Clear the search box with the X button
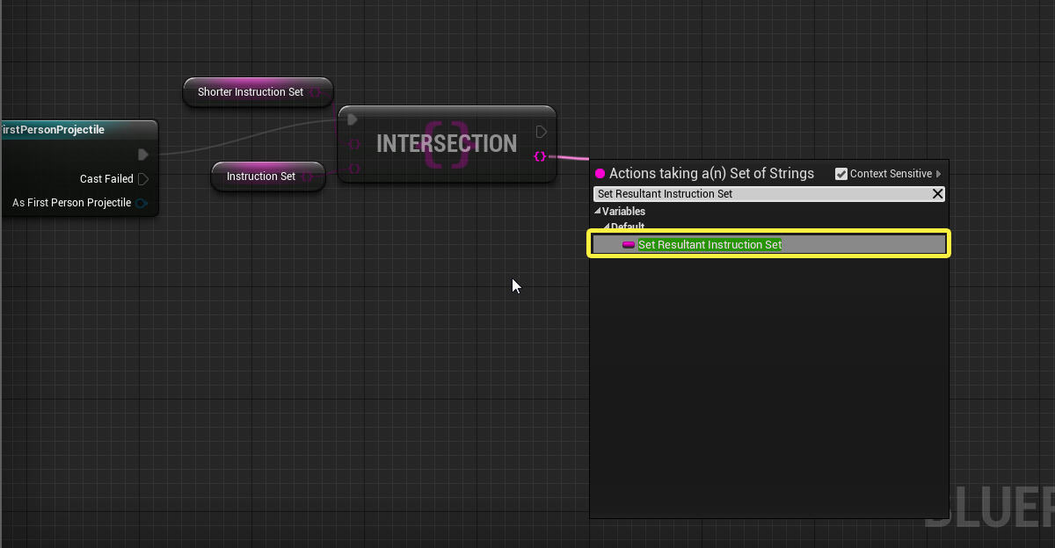Screen dimensions: 1055x548 pos(938,193)
